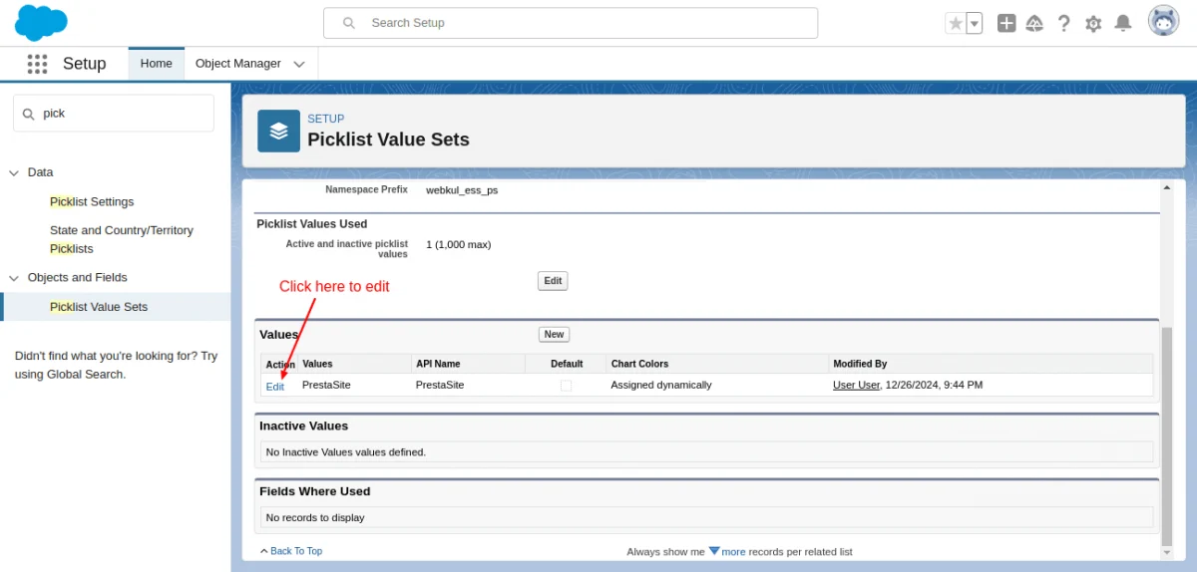Click the scrollbar up arrow
This screenshot has width=1197, height=572.
pos(1167,187)
